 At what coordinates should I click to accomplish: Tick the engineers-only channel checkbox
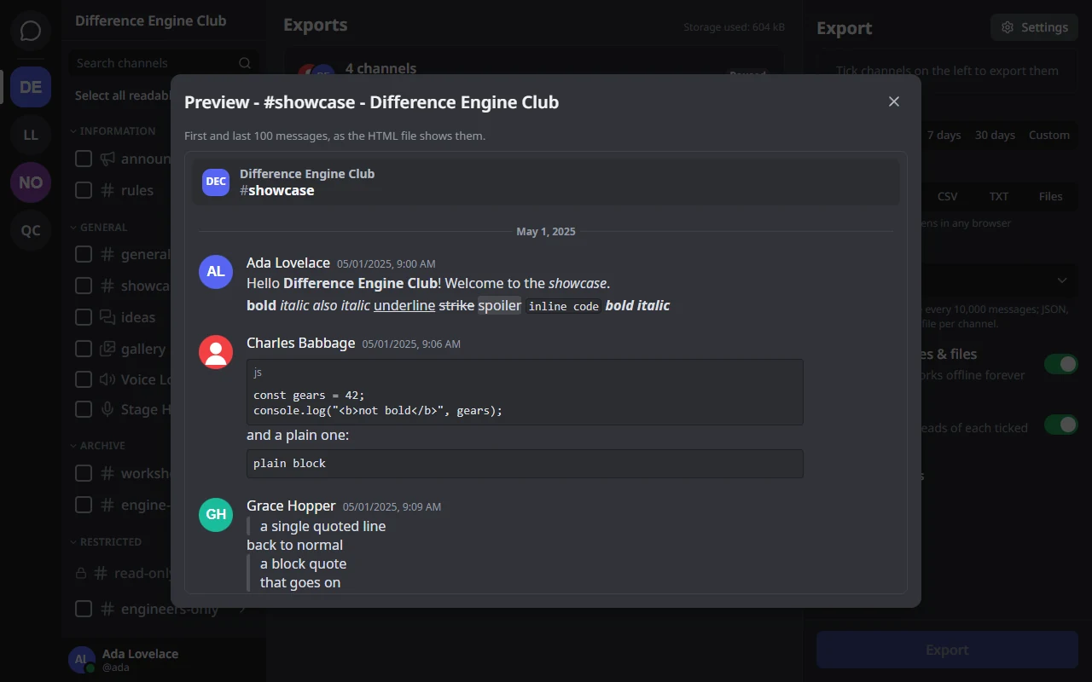point(84,609)
